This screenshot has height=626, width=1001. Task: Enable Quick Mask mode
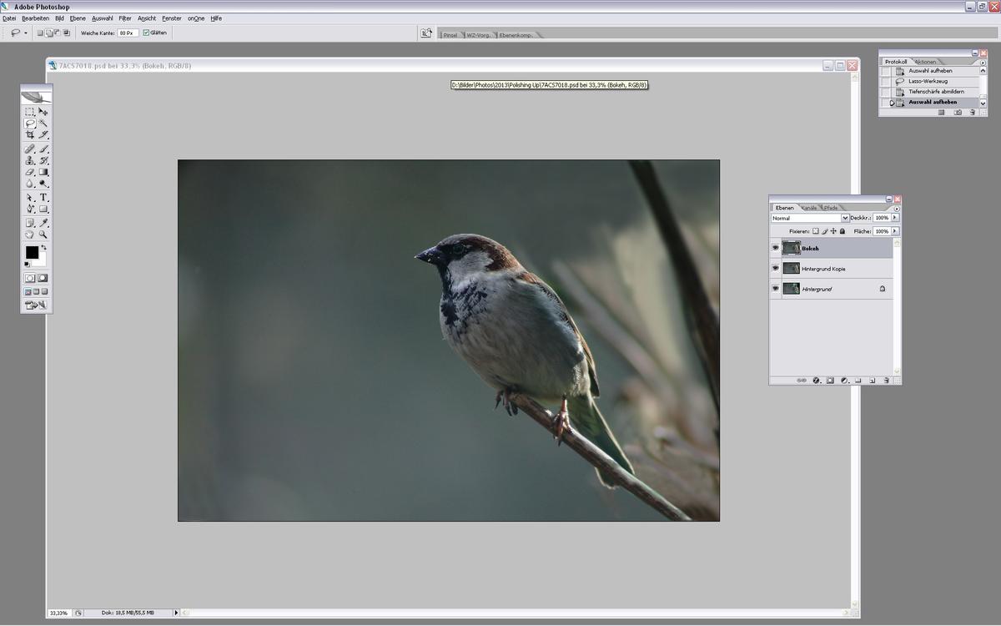click(43, 277)
